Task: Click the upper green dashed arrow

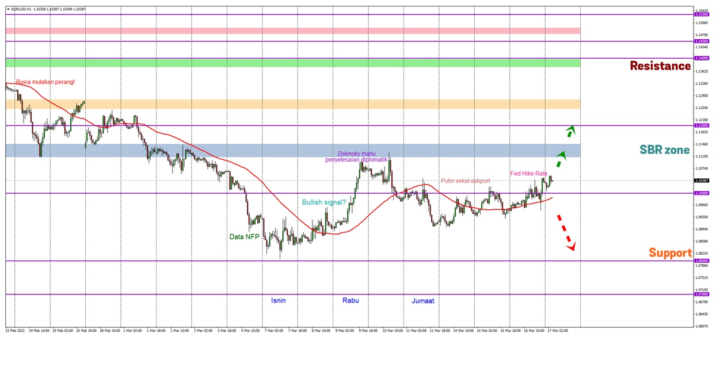Action: [x=569, y=131]
